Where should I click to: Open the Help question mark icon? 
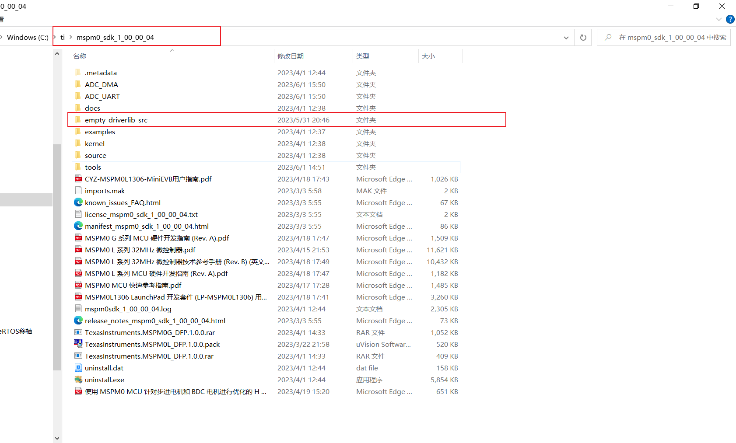click(730, 19)
